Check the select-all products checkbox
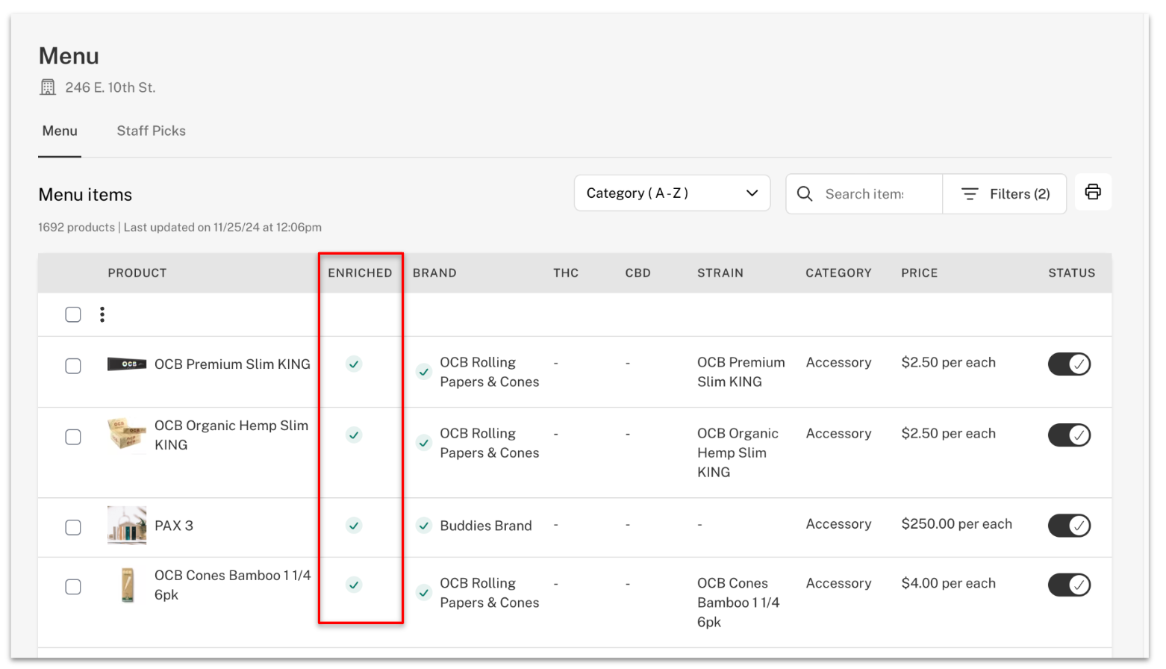1166x669 pixels. (73, 314)
